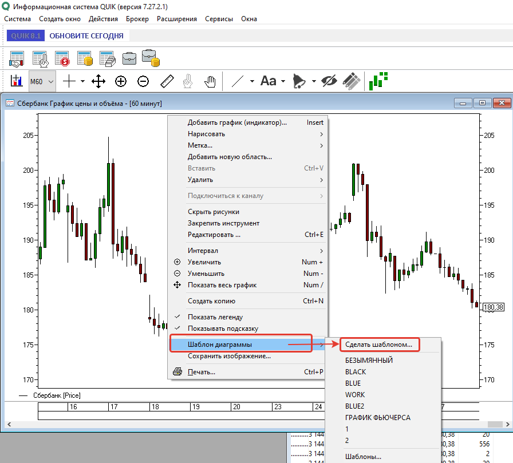Click the zoom in magnifier toolbar icon

120,81
